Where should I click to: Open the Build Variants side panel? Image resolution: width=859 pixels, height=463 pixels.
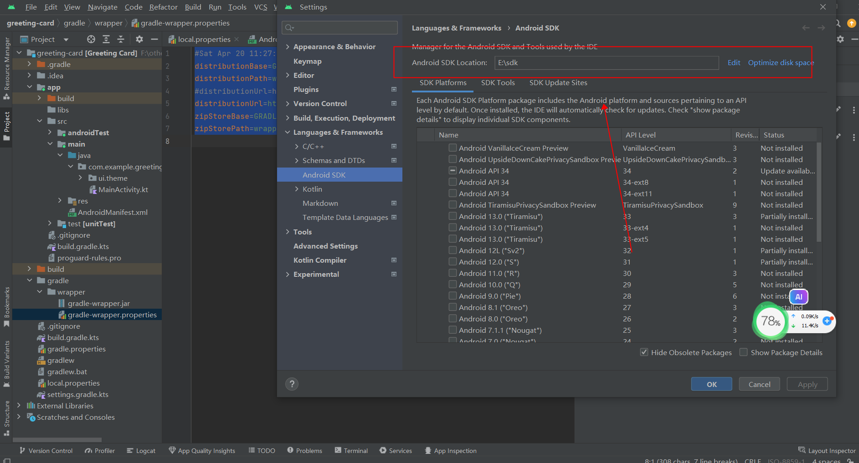(x=6, y=364)
